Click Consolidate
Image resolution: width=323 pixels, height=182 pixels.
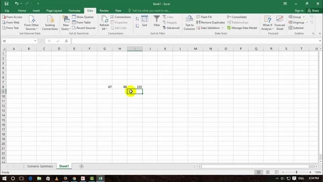click(x=237, y=17)
